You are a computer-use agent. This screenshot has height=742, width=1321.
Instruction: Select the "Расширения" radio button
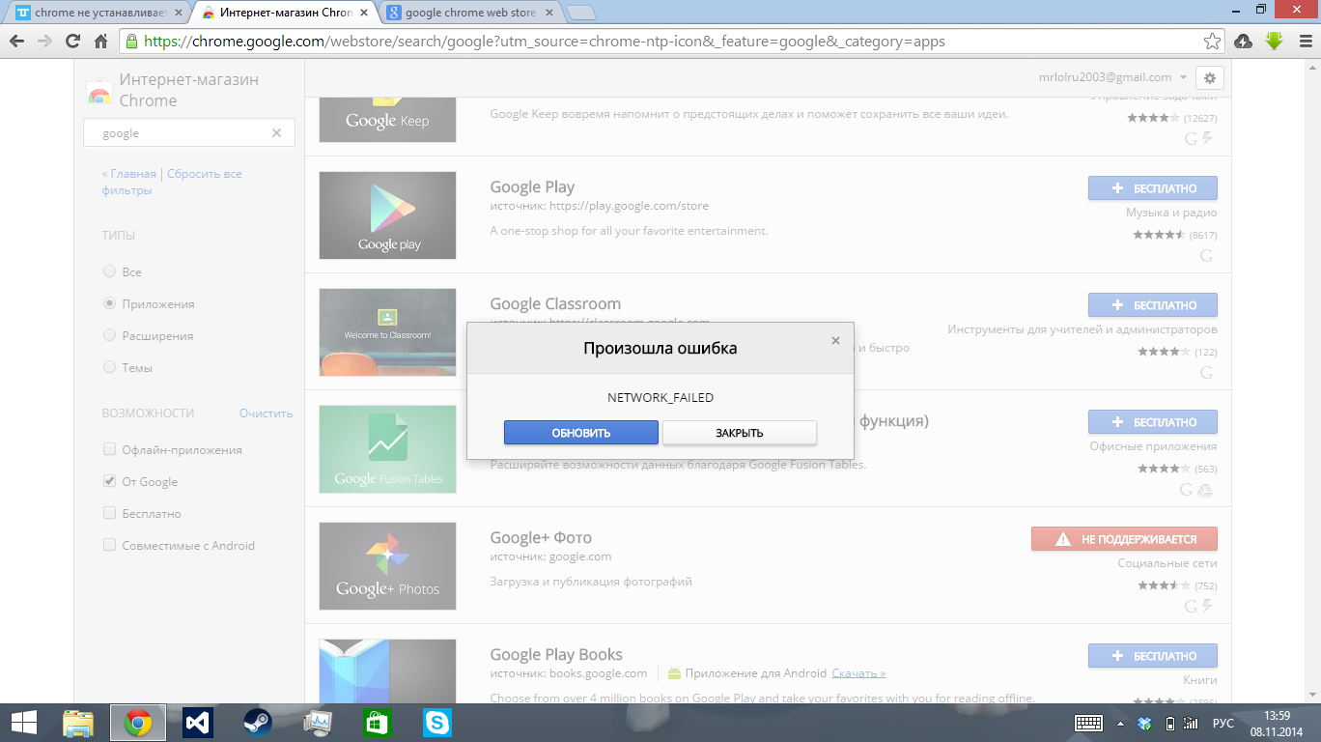pos(109,335)
